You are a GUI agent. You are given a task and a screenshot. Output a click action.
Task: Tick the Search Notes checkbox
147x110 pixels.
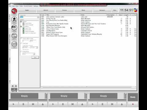pos(24,23)
